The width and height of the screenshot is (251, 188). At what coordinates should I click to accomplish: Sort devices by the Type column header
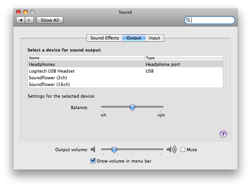[184, 58]
